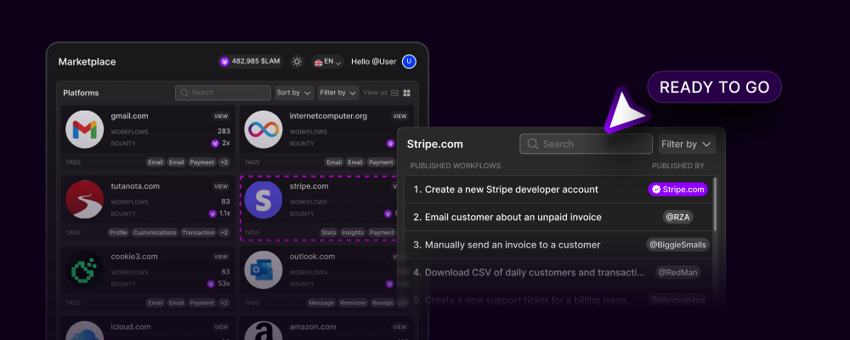Screen dimensions: 850x340
Task: Click Receipt tag on outlook.com card
Action: pos(382,303)
